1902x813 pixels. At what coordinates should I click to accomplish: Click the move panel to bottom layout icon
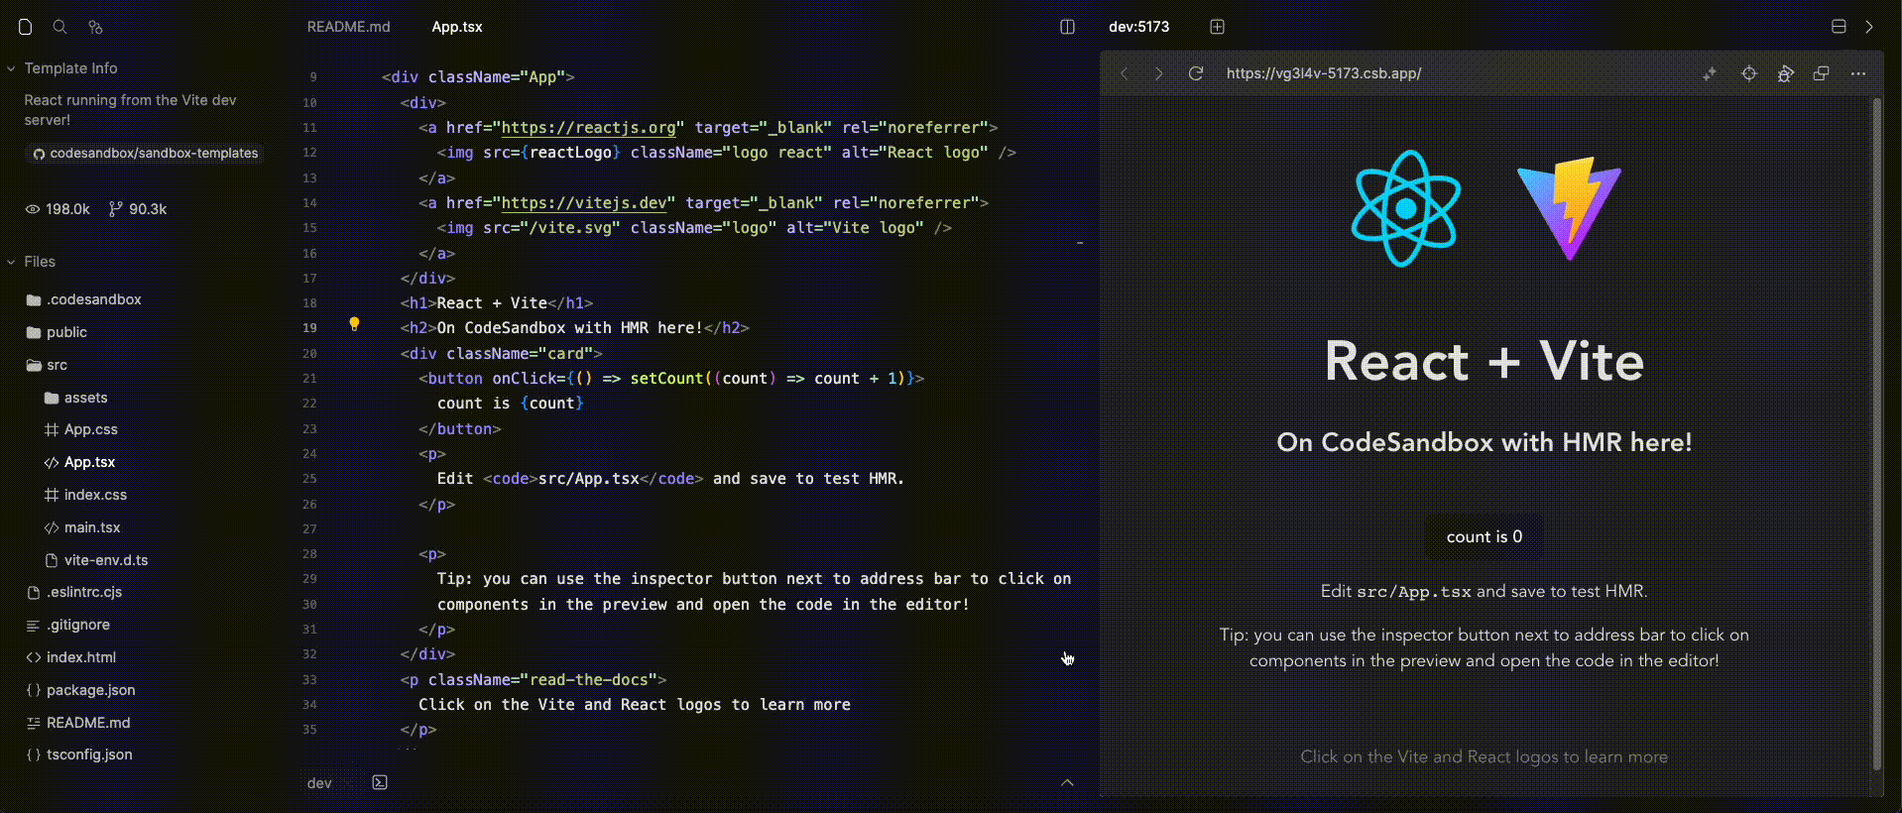coord(1839,27)
